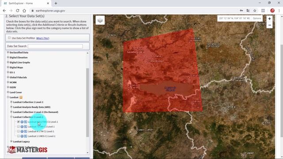Open the What's This? link
The height and width of the screenshot is (159, 283).
pyautogui.click(x=42, y=38)
